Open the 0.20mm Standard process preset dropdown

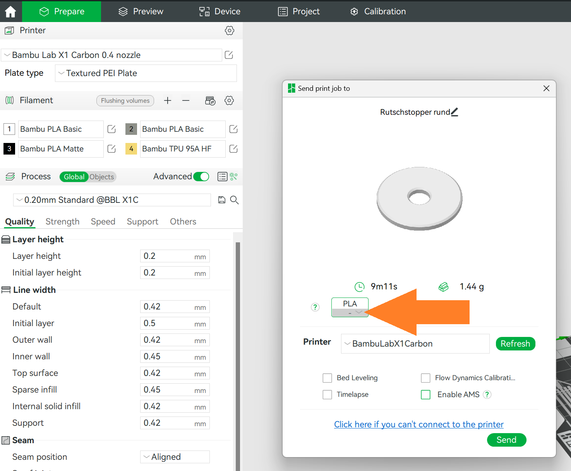[x=112, y=200]
